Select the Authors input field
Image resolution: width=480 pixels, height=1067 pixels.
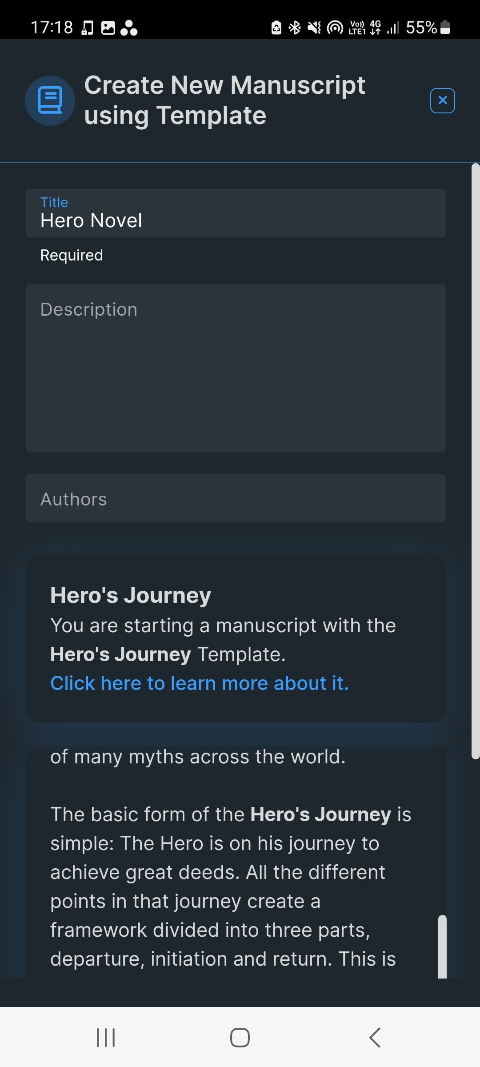236,498
